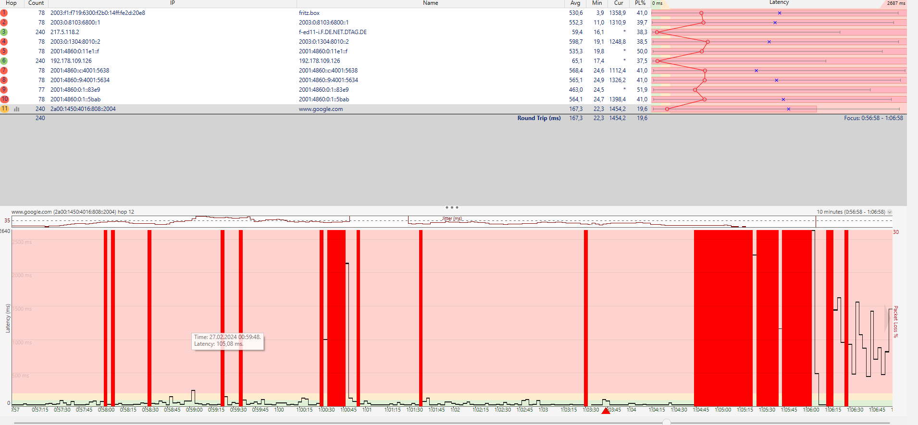918x425 pixels.
Task: Sort by the Min column header
Action: pos(597,3)
